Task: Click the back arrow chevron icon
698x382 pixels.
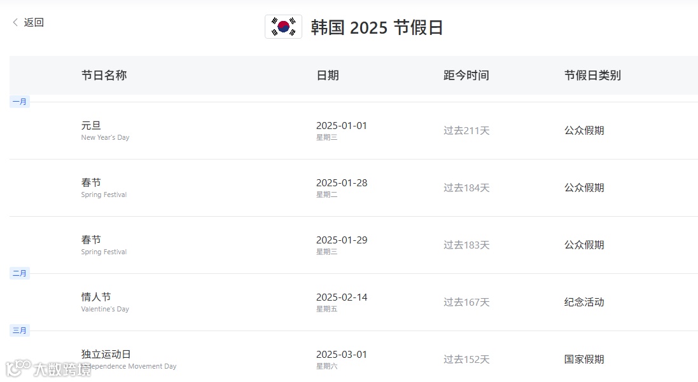Action: (x=15, y=22)
